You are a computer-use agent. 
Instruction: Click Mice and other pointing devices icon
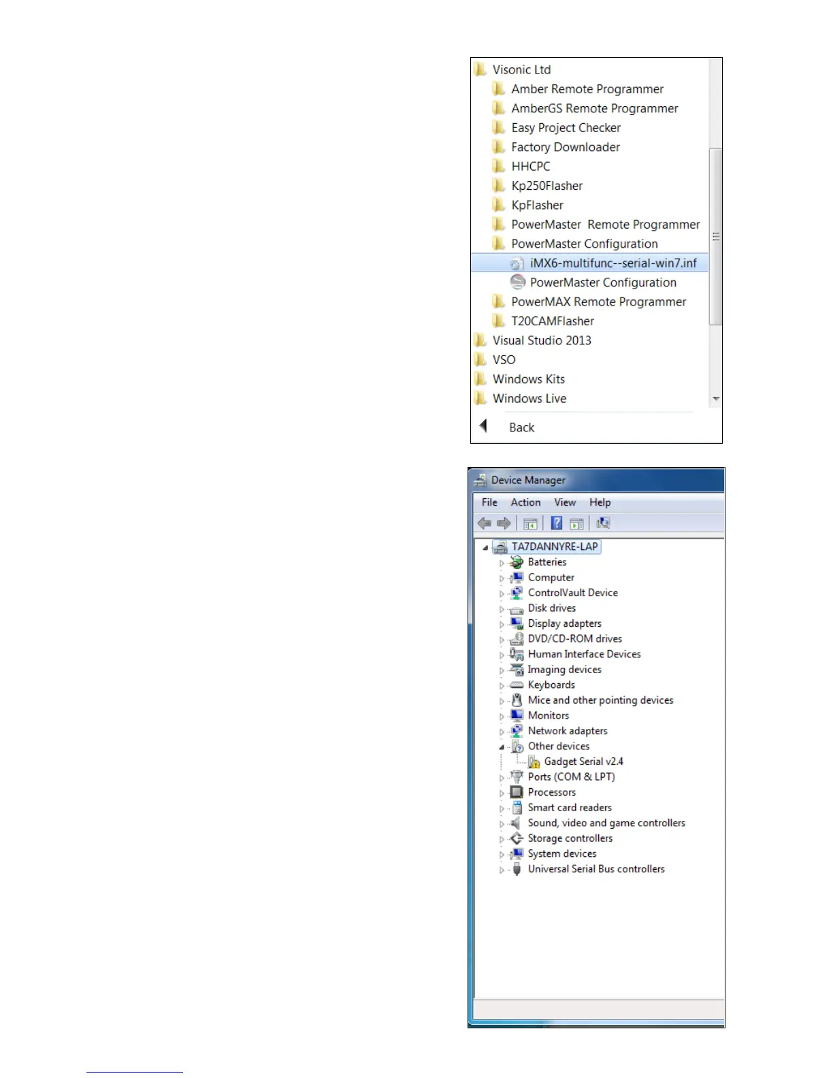517,700
